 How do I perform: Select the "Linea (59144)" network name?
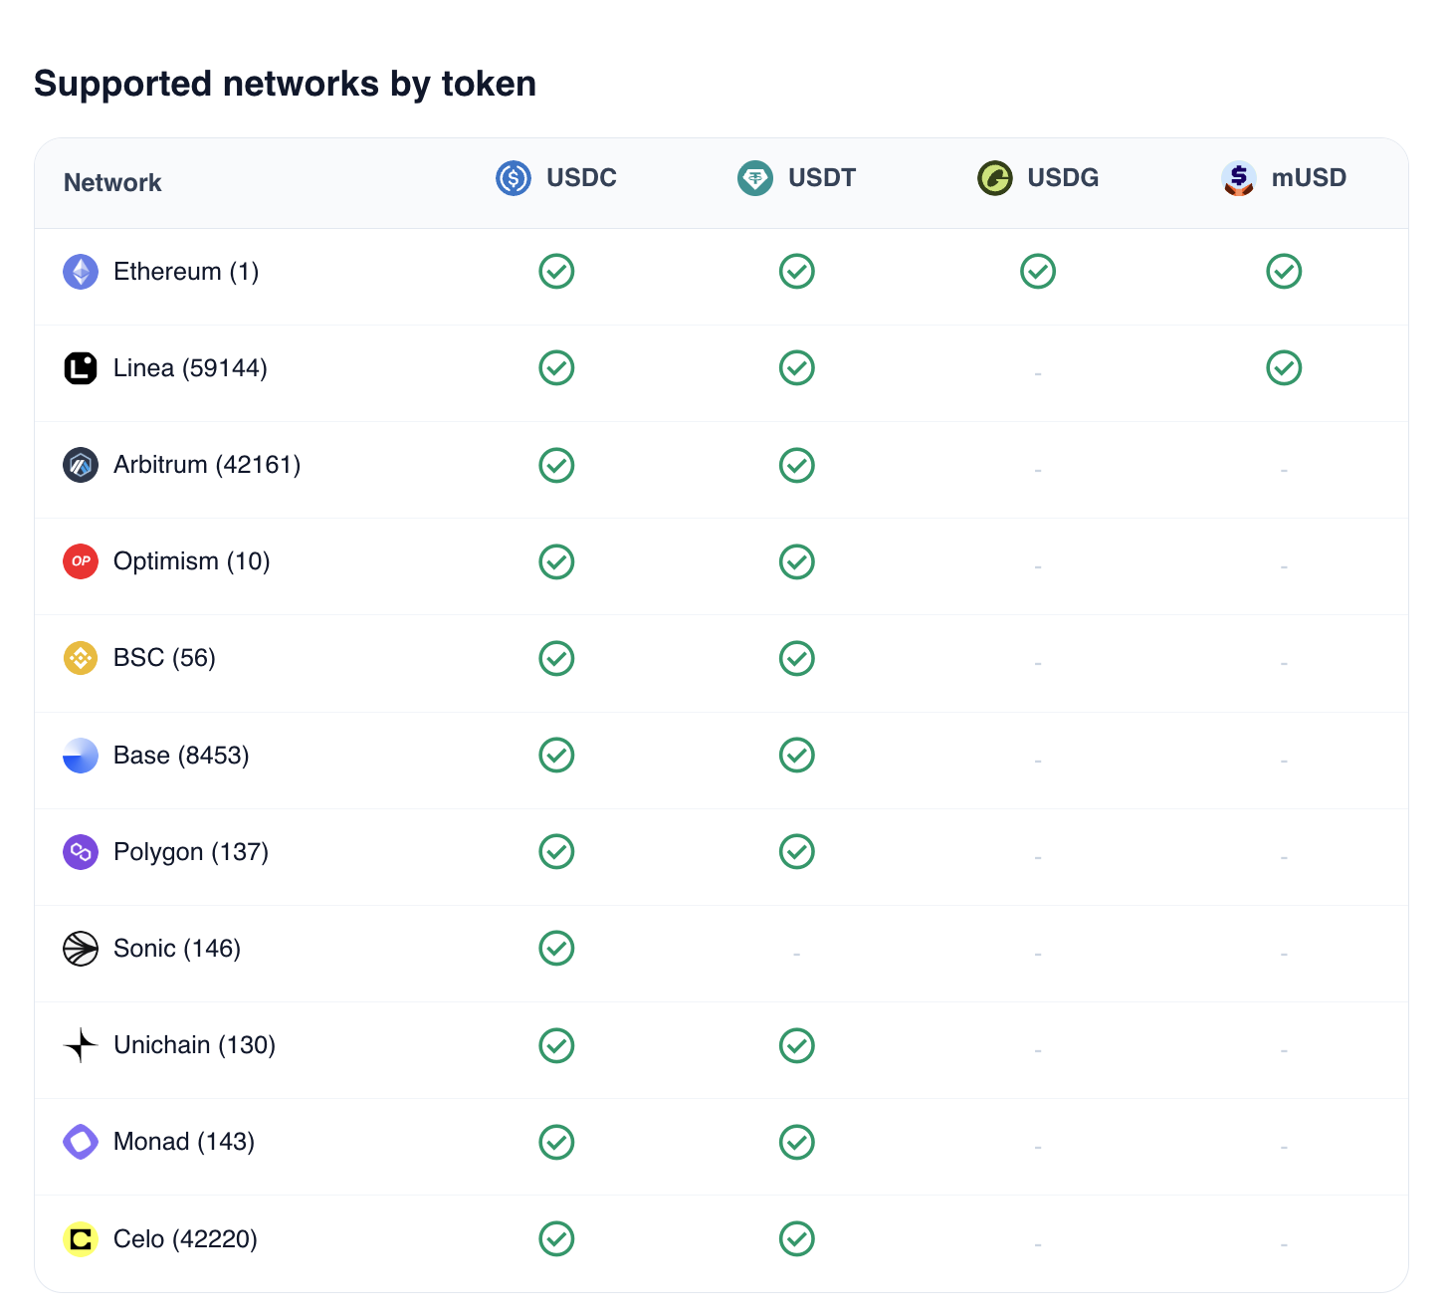(190, 368)
